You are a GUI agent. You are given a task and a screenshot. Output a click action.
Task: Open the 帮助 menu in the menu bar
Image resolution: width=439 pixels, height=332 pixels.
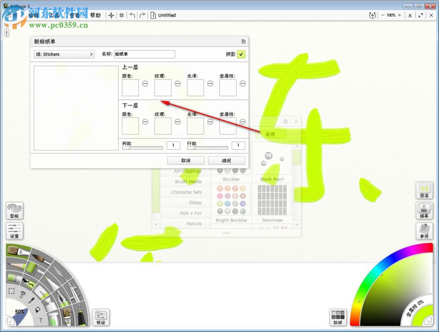tap(96, 15)
